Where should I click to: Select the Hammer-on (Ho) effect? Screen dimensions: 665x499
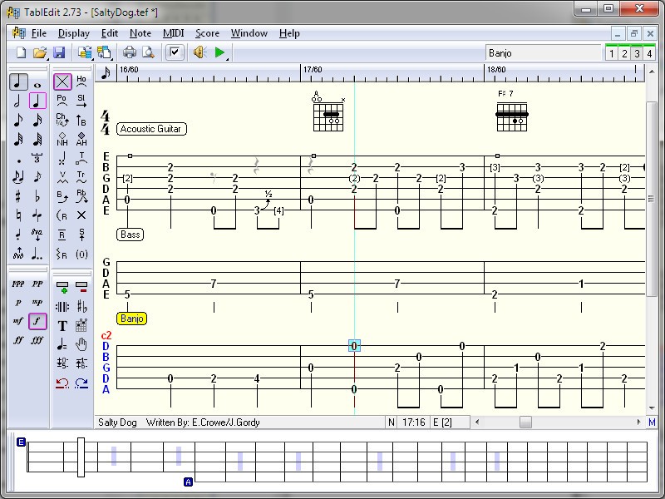coord(81,82)
